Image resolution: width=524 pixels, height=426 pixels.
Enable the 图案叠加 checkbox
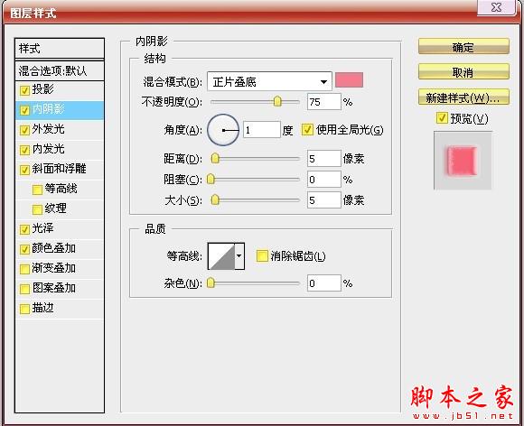point(24,289)
